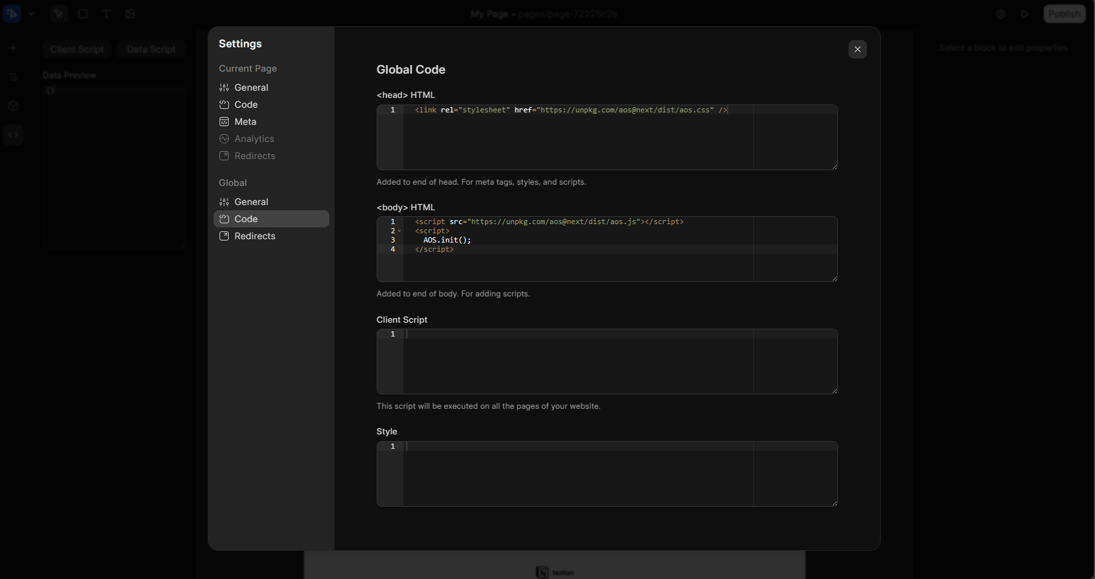Image resolution: width=1095 pixels, height=579 pixels.
Task: Click inside the head HTML code editor
Action: pyautogui.click(x=607, y=137)
